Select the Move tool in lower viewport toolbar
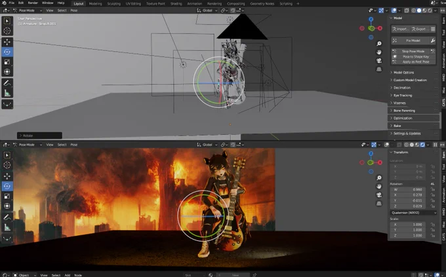This screenshot has width=446, height=277. tap(7, 176)
